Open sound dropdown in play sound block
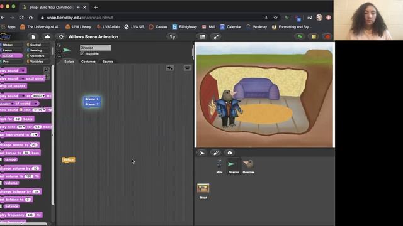Image resolution: width=403 pixels, height=226 pixels. click(x=23, y=71)
